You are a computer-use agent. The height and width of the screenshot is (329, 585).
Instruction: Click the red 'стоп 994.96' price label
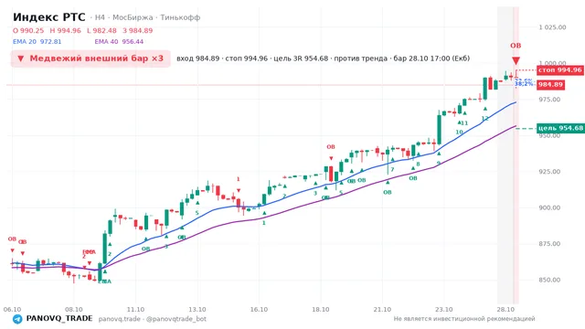click(560, 70)
